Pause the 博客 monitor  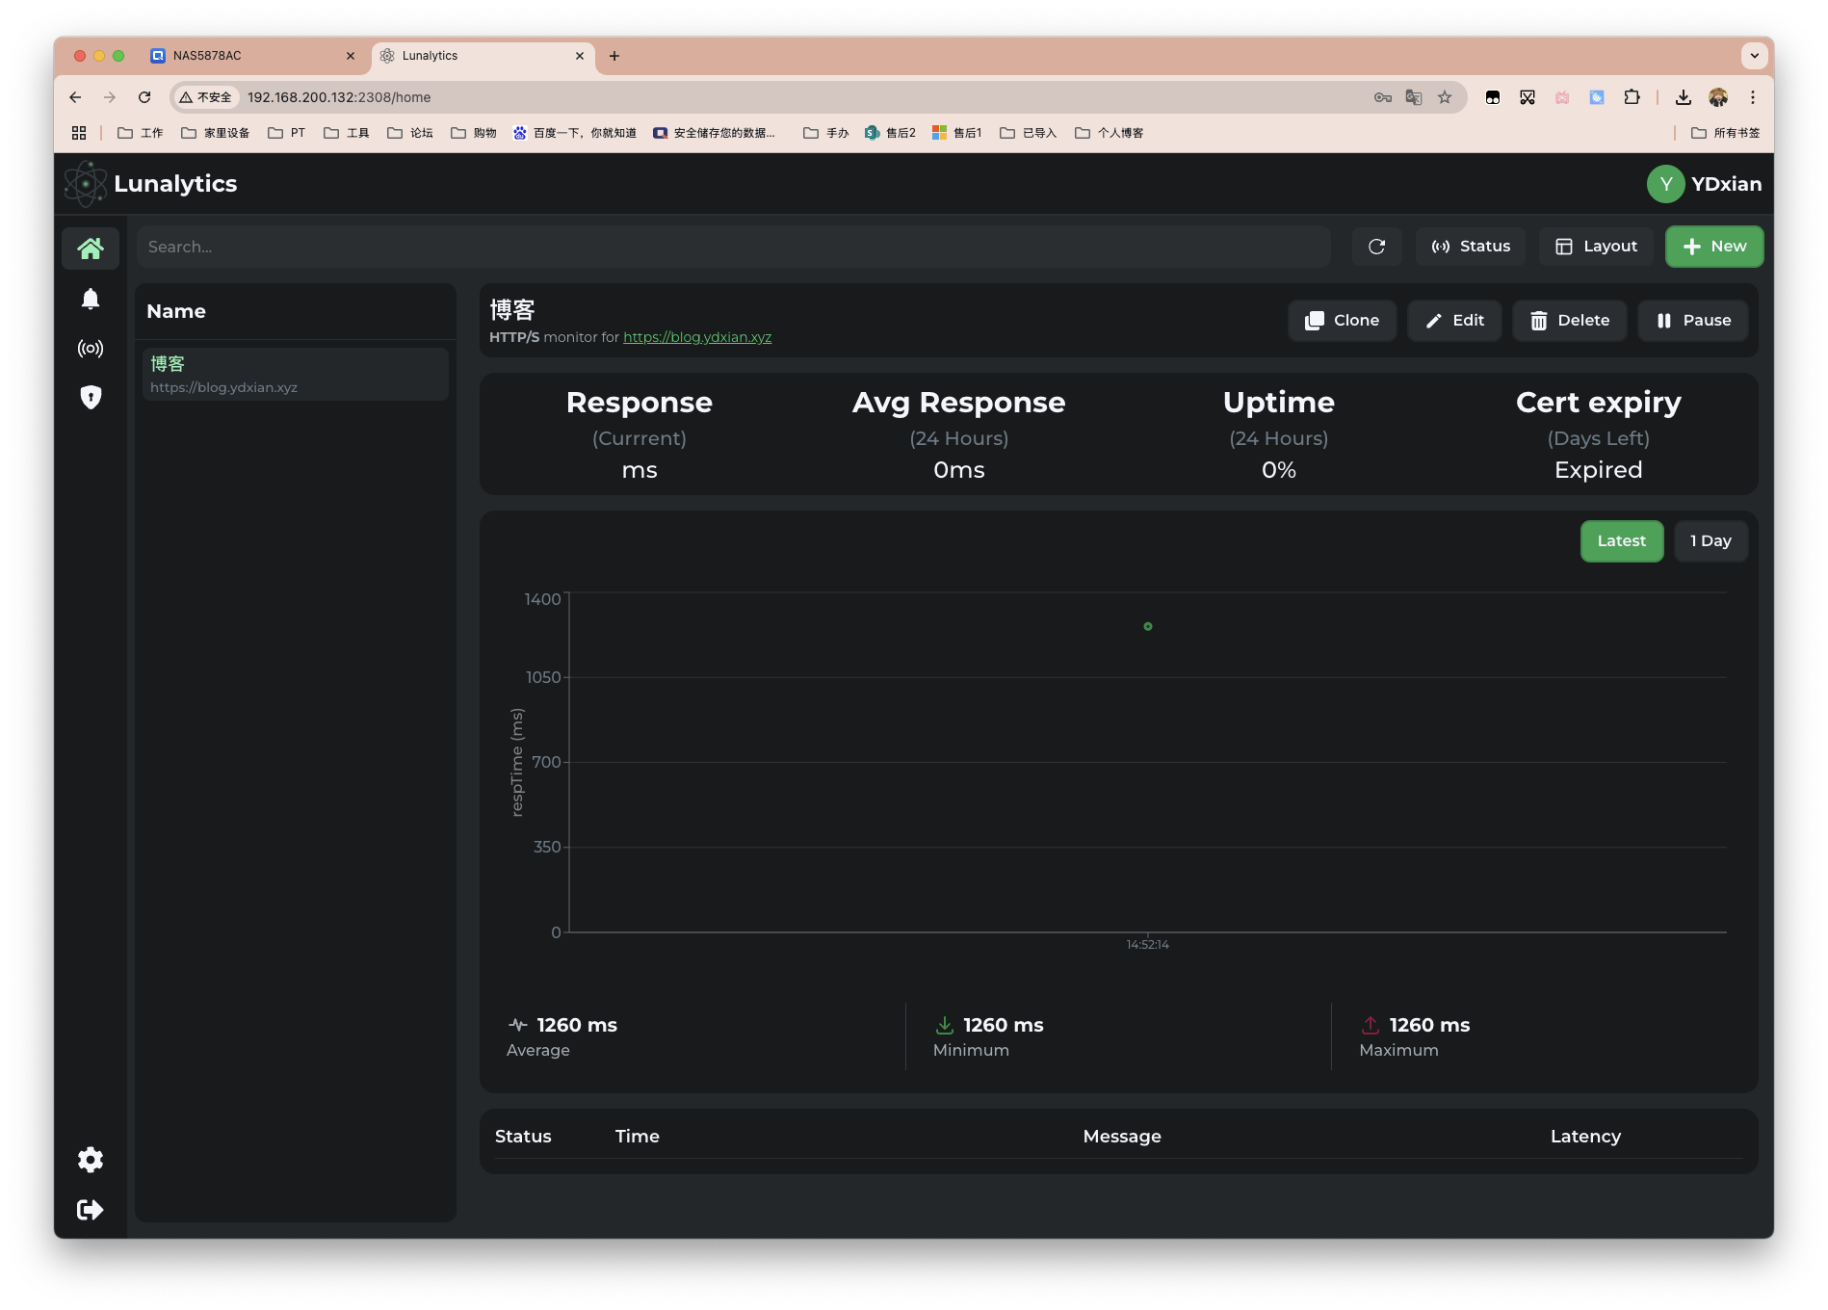(1693, 321)
